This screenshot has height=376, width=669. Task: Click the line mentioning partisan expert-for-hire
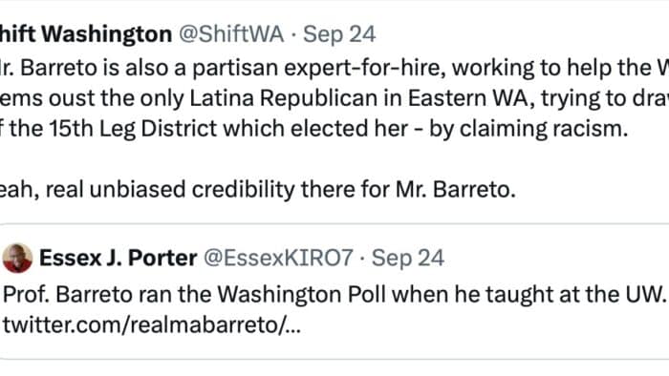(x=334, y=68)
